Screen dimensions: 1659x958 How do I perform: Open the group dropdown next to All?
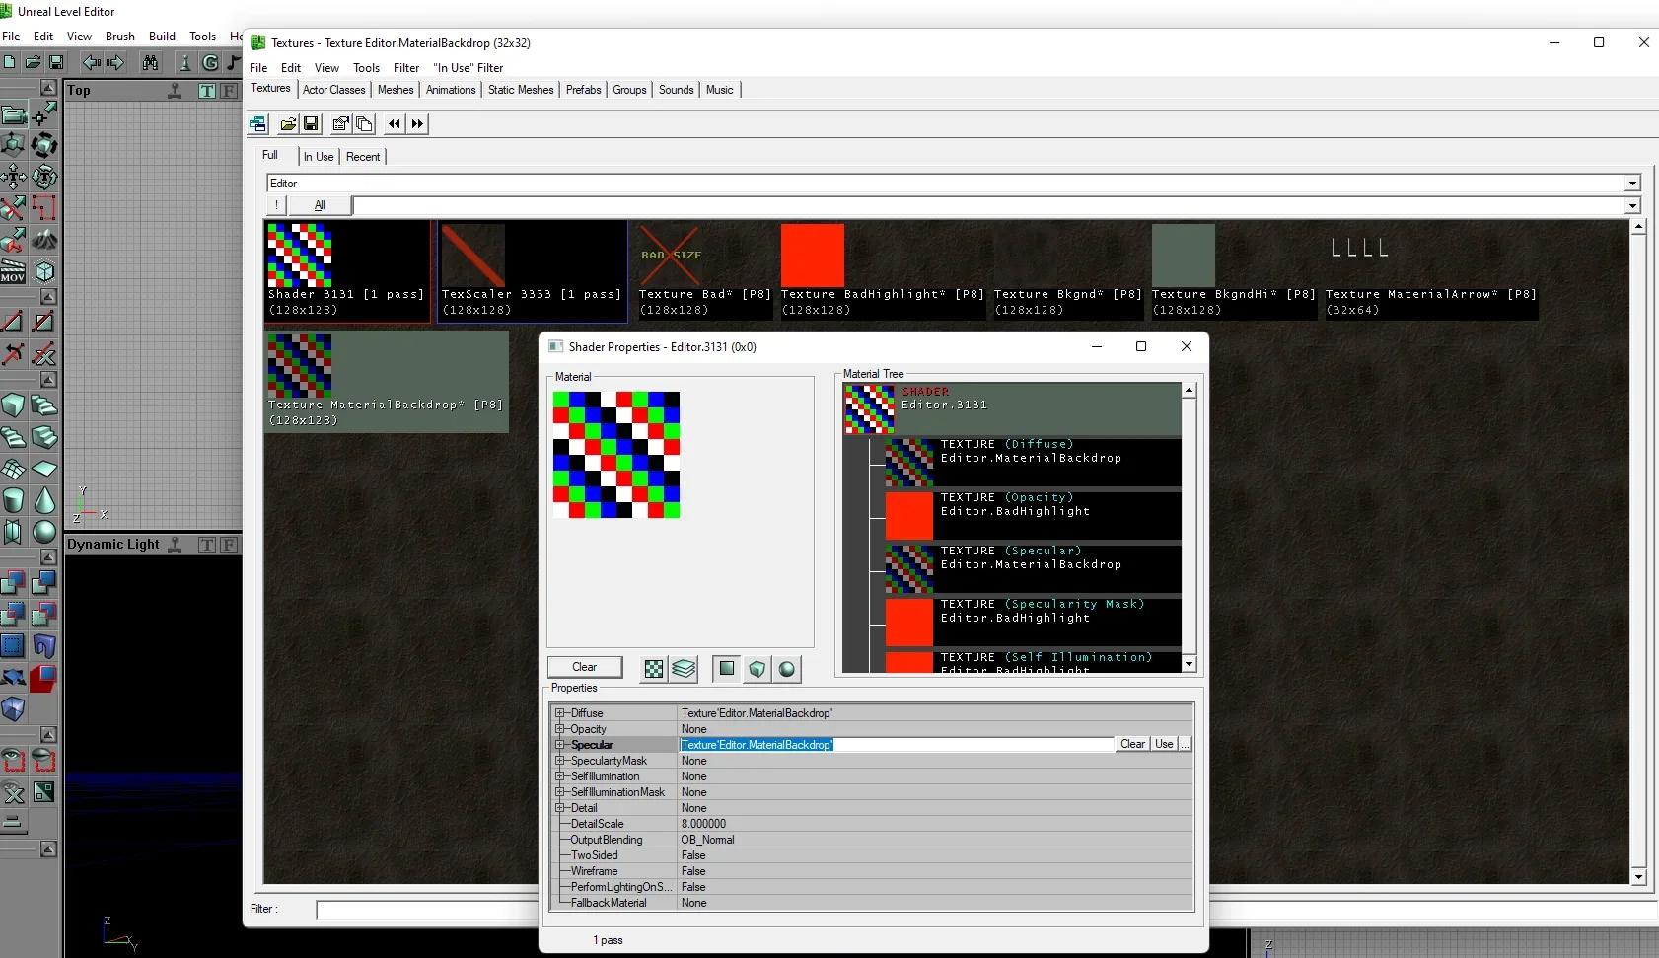click(1632, 206)
